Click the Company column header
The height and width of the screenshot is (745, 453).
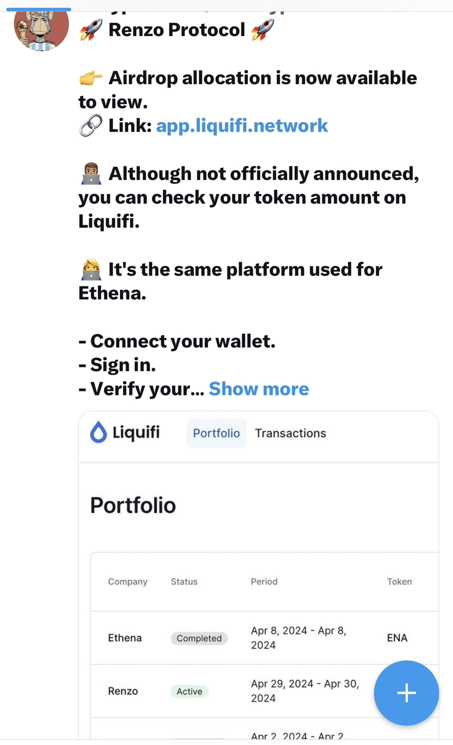pyautogui.click(x=127, y=582)
